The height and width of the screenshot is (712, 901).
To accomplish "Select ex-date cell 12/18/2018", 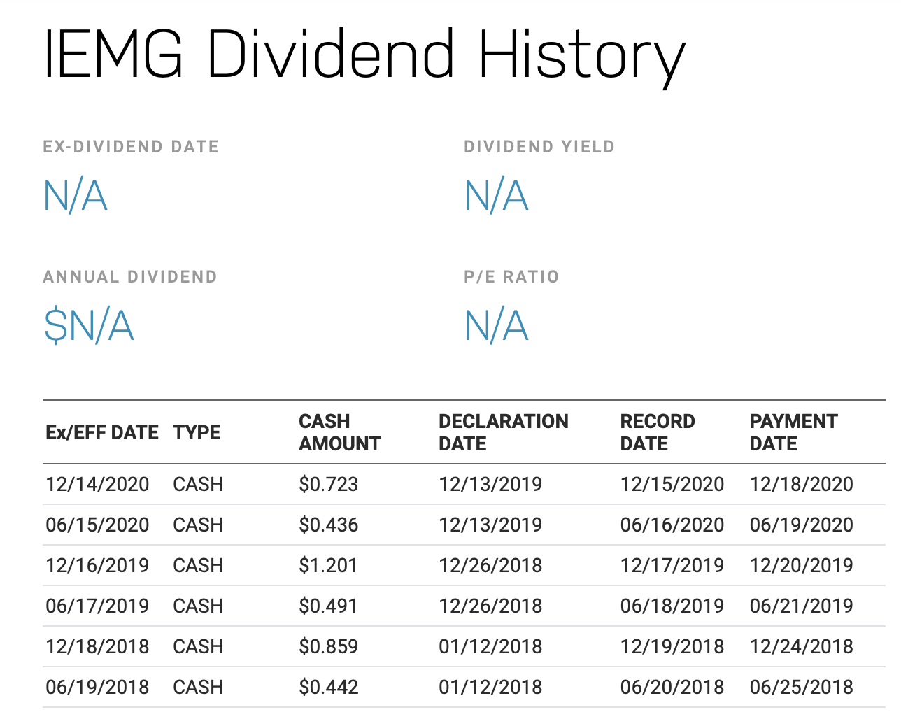I will click(x=97, y=646).
